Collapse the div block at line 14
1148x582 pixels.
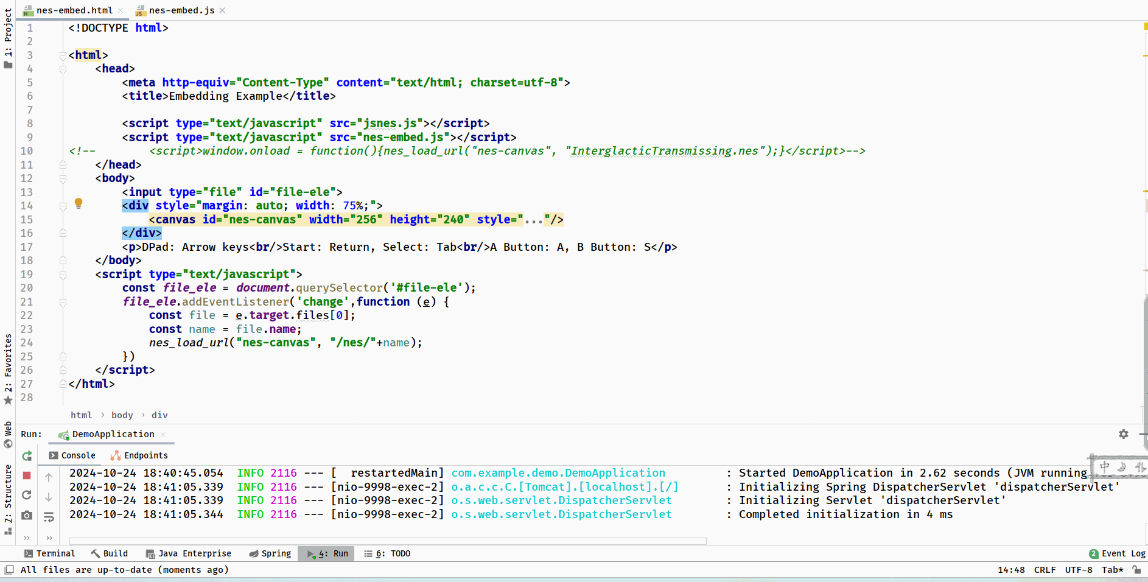(63, 206)
